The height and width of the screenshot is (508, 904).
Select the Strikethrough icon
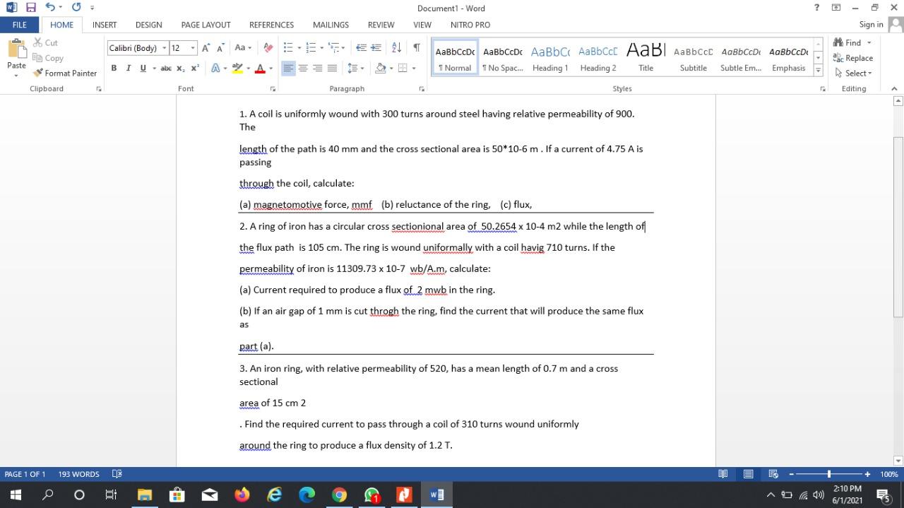[x=165, y=69]
